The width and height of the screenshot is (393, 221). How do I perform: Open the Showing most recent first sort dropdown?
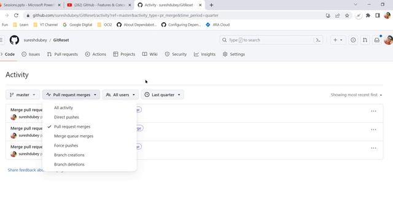point(356,95)
